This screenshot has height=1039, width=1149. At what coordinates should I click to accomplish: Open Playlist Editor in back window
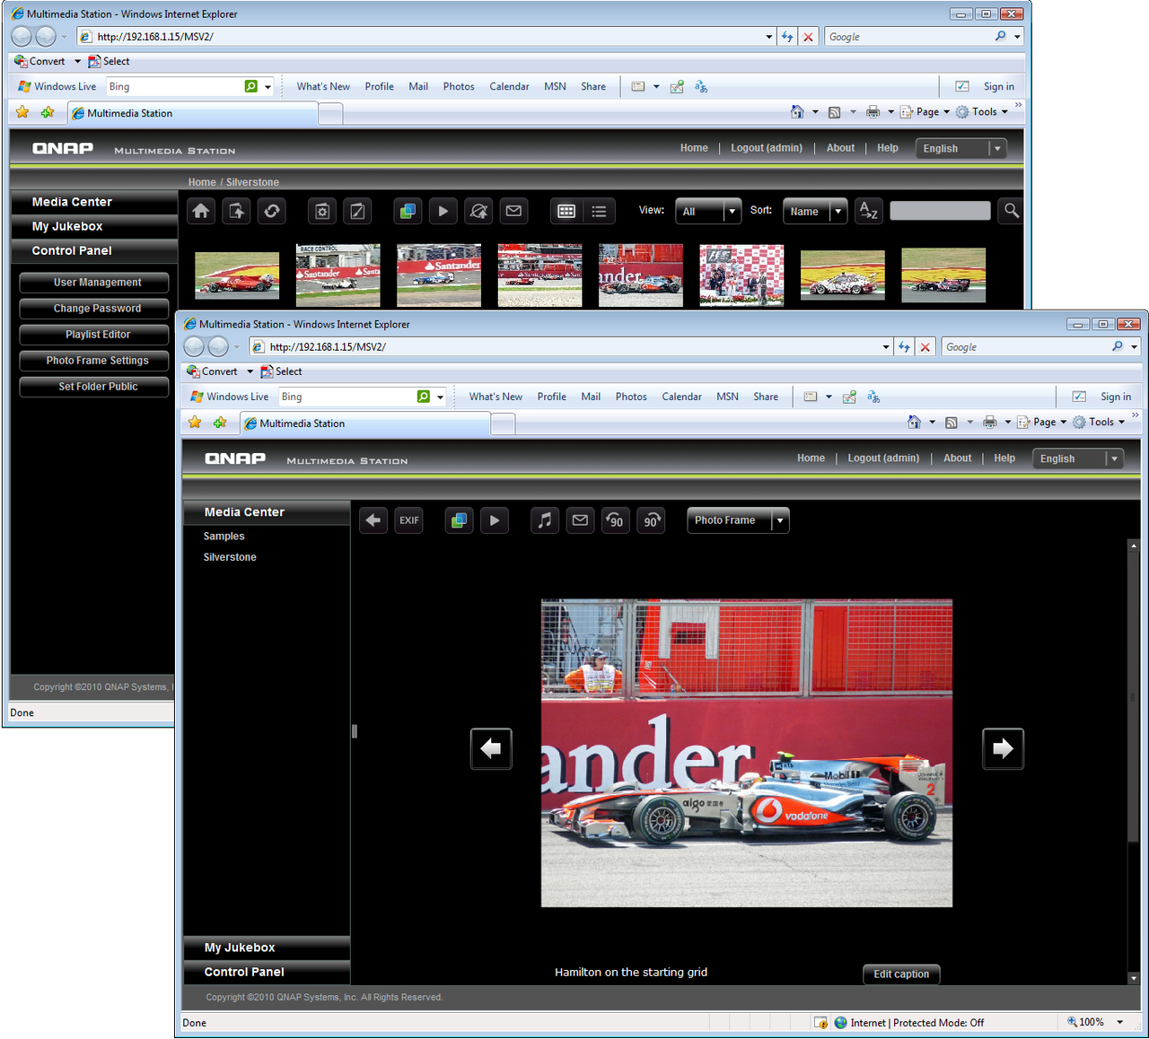coord(94,335)
